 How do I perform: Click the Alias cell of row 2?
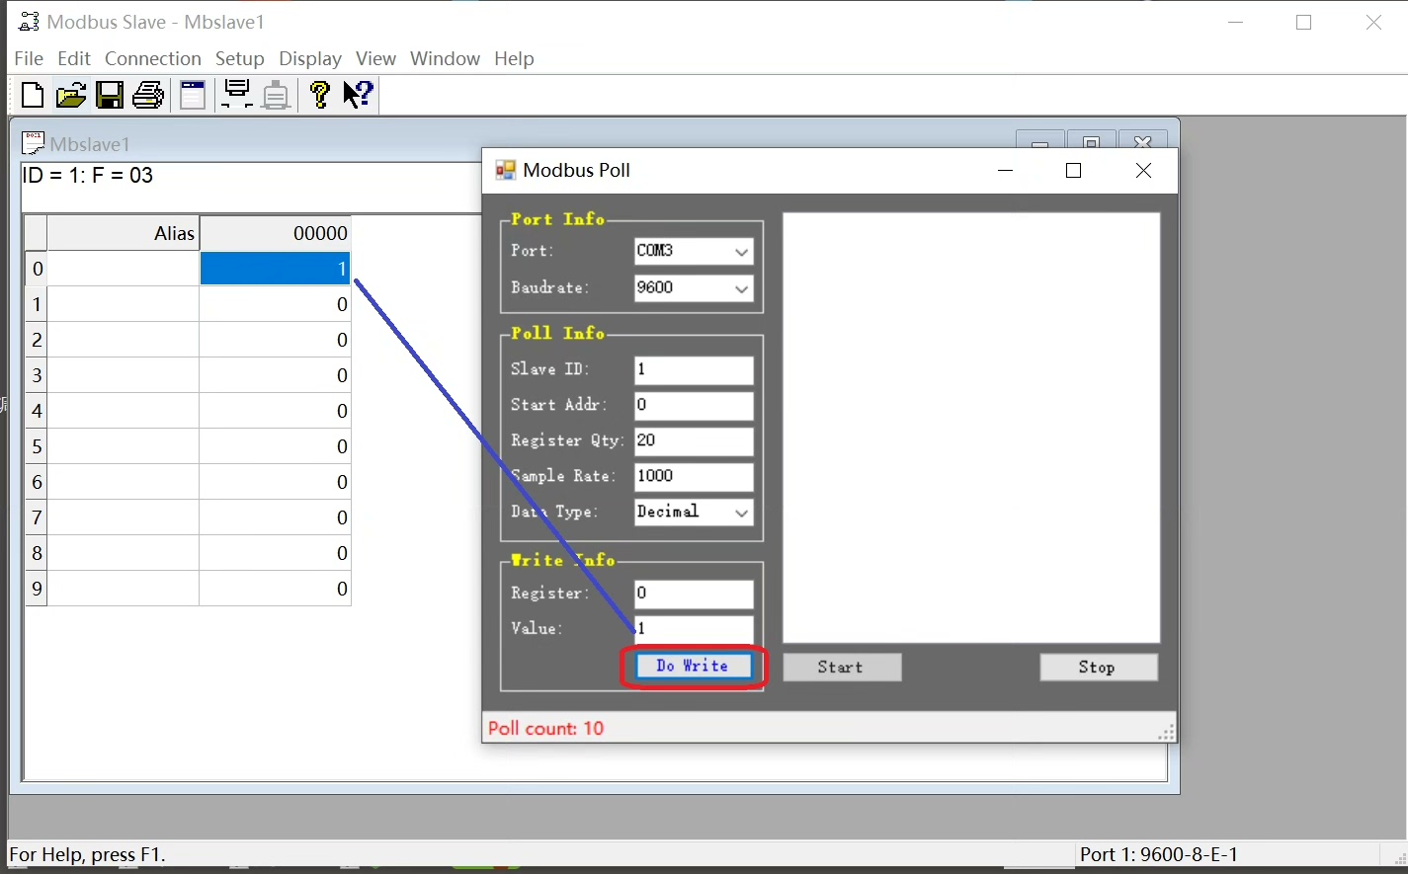[124, 340]
